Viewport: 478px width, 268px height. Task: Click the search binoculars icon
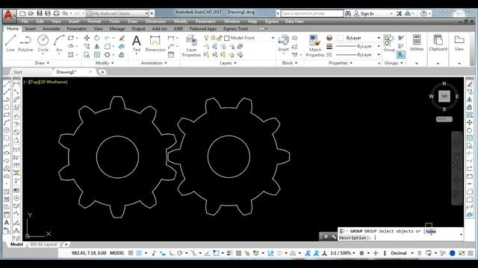pos(348,13)
